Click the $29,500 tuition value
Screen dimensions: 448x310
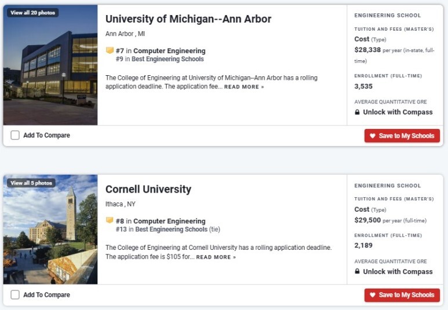[x=367, y=220]
